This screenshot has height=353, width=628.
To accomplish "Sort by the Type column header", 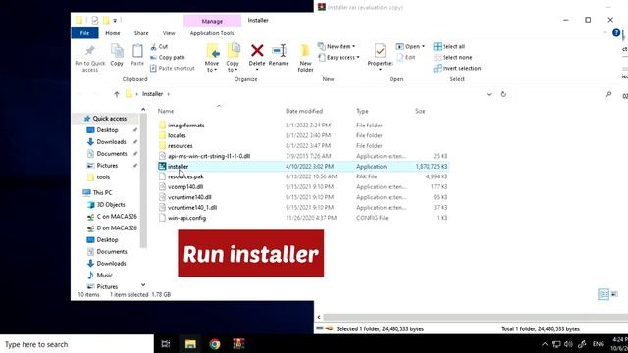I will coord(362,111).
